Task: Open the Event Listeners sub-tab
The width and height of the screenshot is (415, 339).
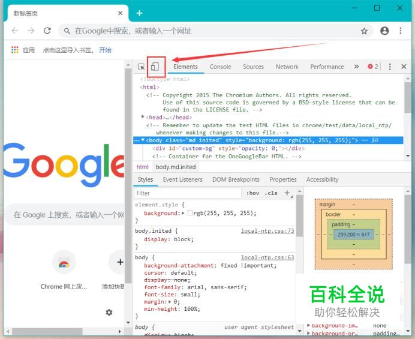Action: (183, 179)
